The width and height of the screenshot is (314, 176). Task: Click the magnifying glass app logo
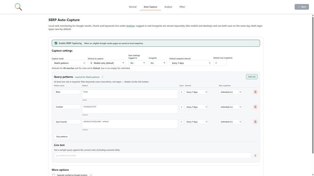point(18,7)
